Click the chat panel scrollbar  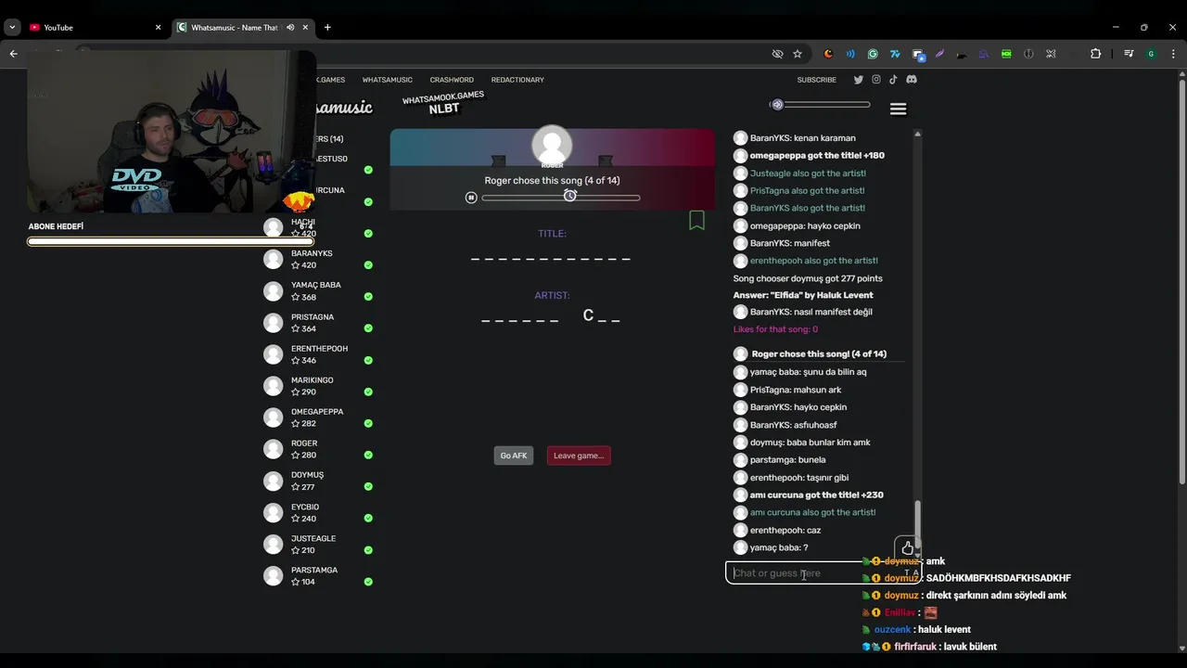coord(918,524)
